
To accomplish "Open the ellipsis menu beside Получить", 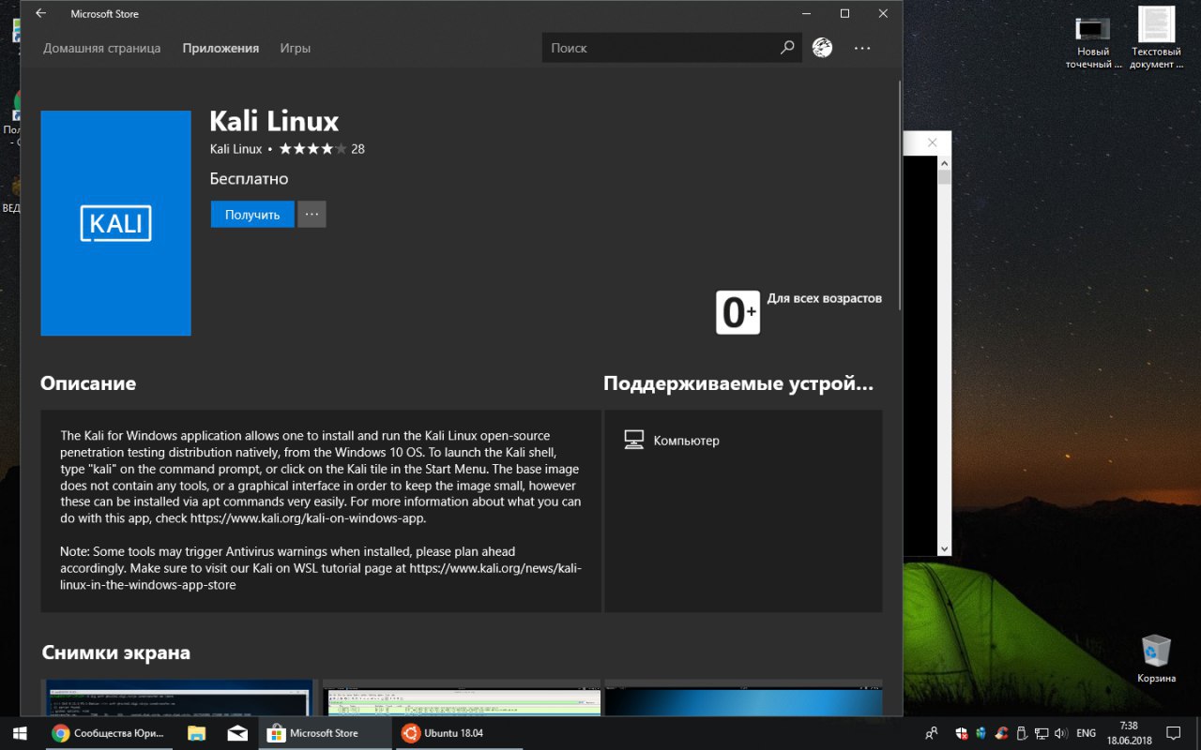I will pyautogui.click(x=312, y=214).
